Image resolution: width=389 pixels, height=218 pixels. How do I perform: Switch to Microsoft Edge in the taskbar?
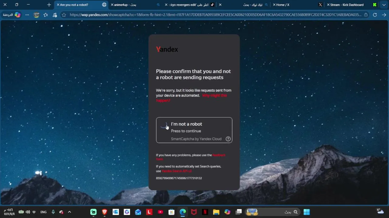click(x=183, y=212)
